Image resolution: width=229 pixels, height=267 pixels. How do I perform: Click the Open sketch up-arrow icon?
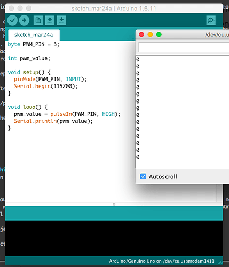(50, 20)
